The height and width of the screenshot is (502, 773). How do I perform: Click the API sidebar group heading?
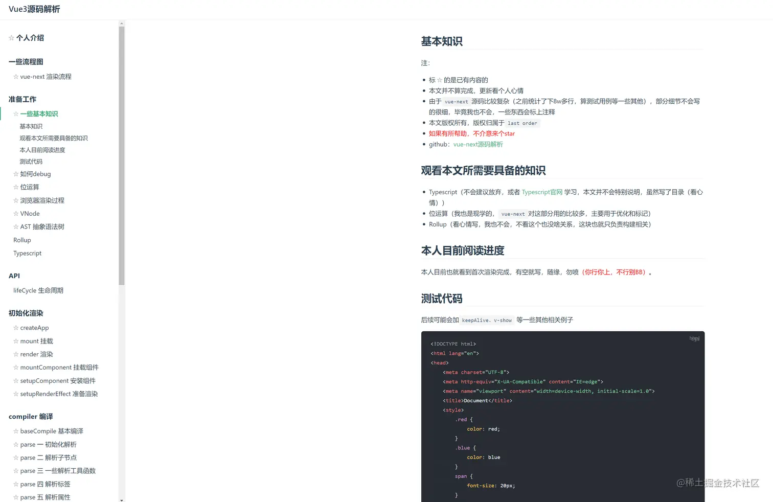14,276
